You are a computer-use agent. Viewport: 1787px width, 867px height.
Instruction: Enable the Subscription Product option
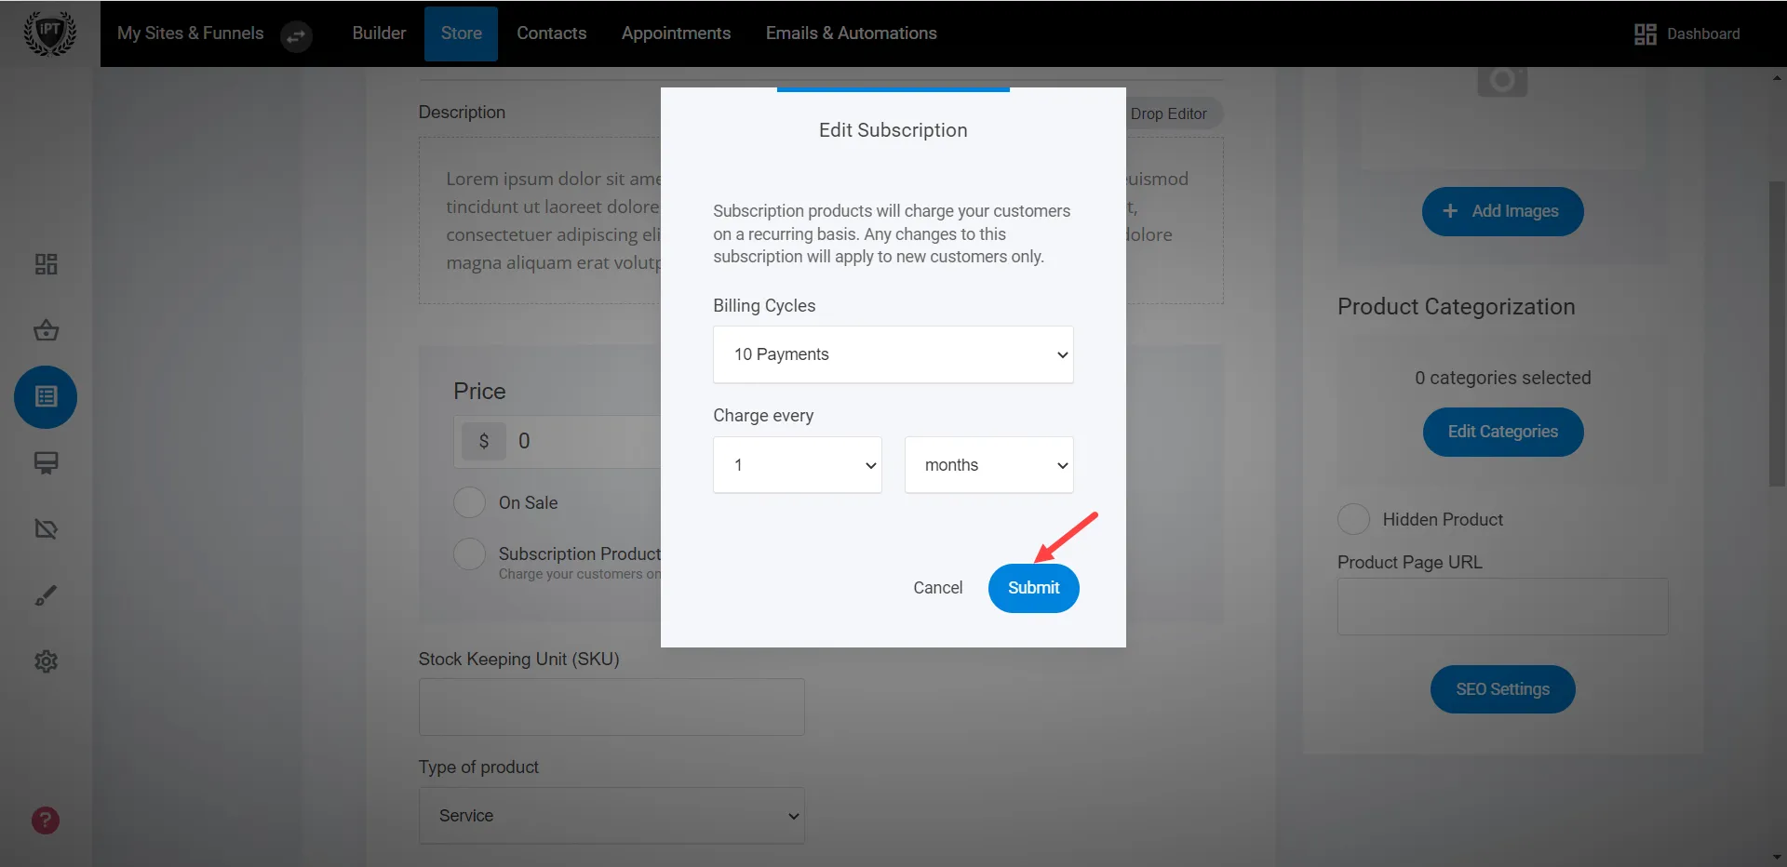click(x=470, y=554)
